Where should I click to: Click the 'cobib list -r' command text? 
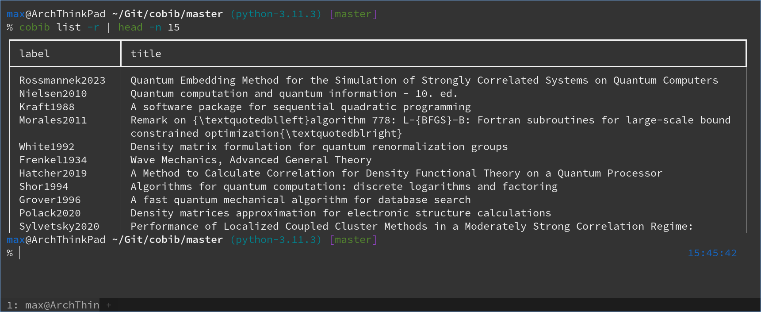[x=59, y=27]
